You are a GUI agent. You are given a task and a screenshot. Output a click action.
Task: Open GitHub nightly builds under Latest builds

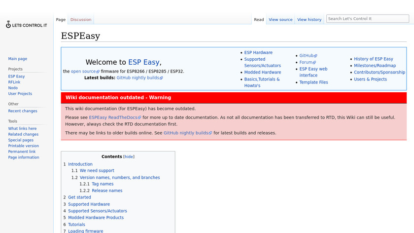139,78
